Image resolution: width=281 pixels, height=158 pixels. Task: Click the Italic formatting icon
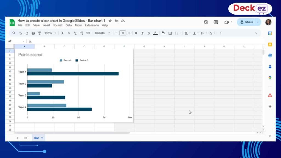pyautogui.click(x=142, y=33)
